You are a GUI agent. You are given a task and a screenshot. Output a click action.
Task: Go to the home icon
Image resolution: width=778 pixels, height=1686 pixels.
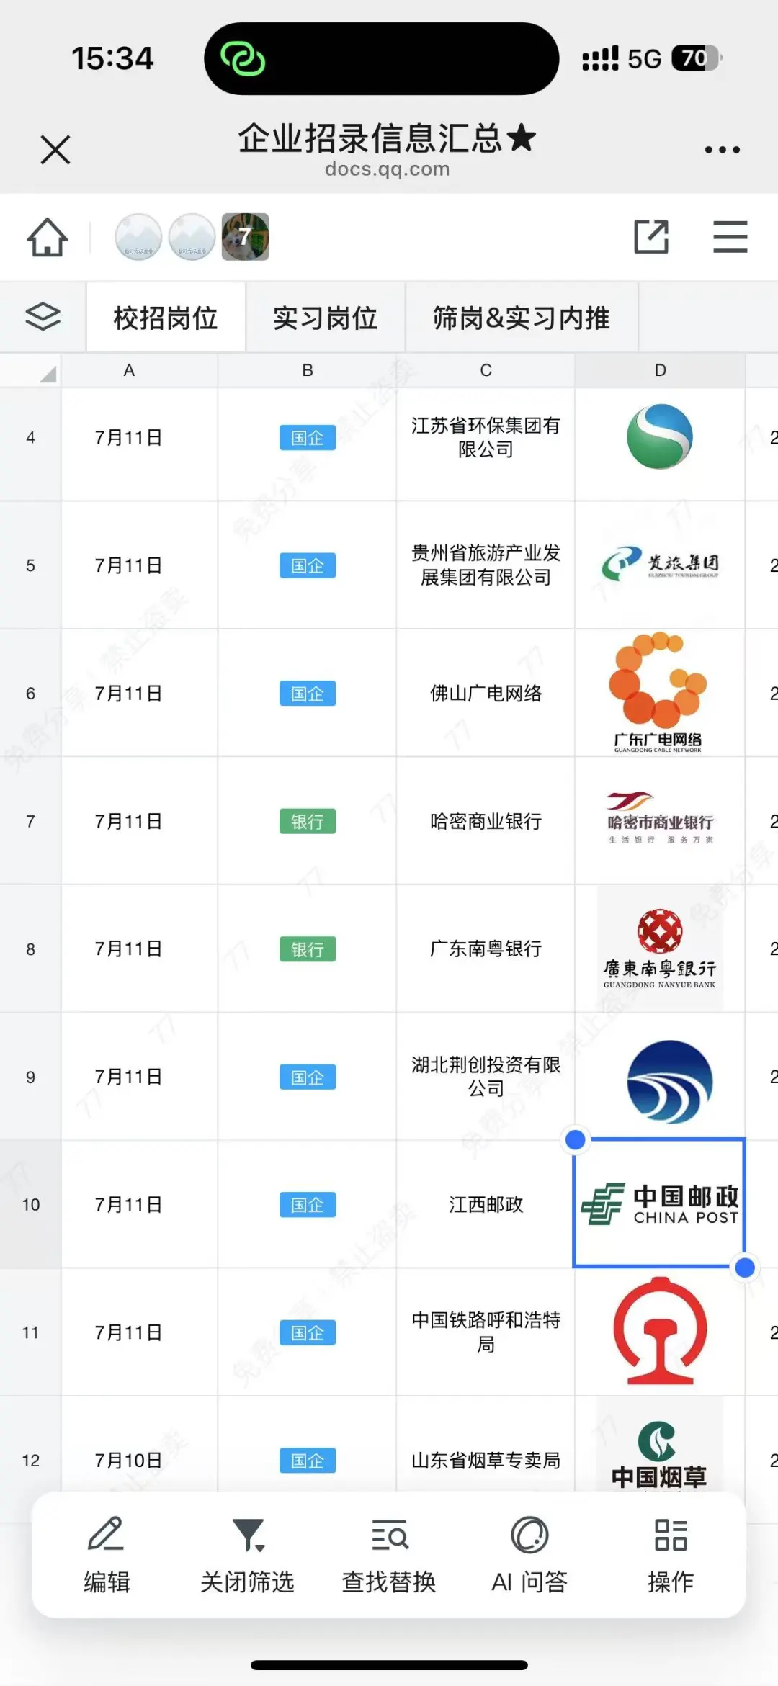tap(48, 237)
